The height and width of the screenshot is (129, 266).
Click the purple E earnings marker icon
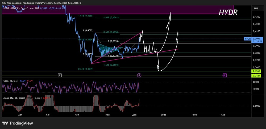[225, 75]
